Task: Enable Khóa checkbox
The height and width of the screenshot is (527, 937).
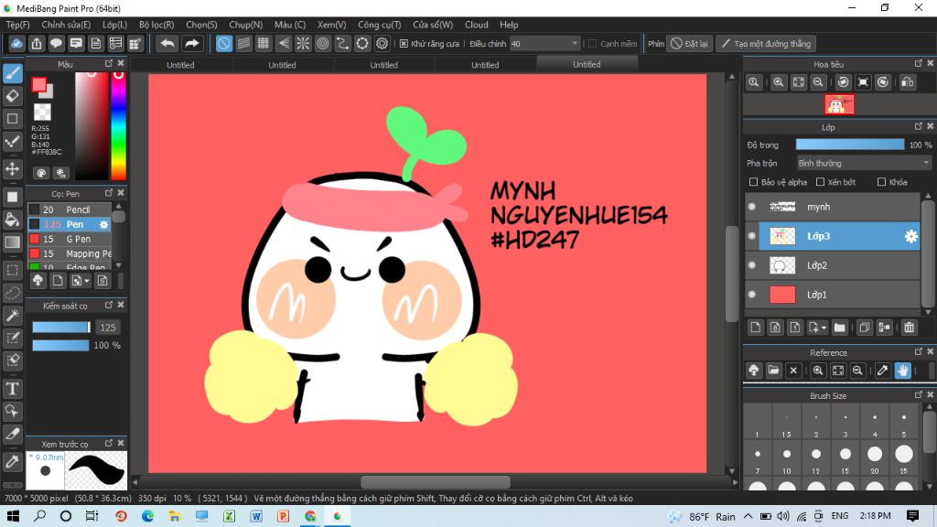Action: pos(881,182)
